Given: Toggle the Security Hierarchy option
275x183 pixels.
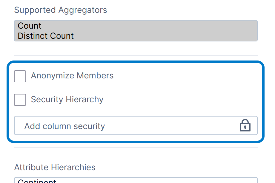Looking at the screenshot, I should 20,100.
